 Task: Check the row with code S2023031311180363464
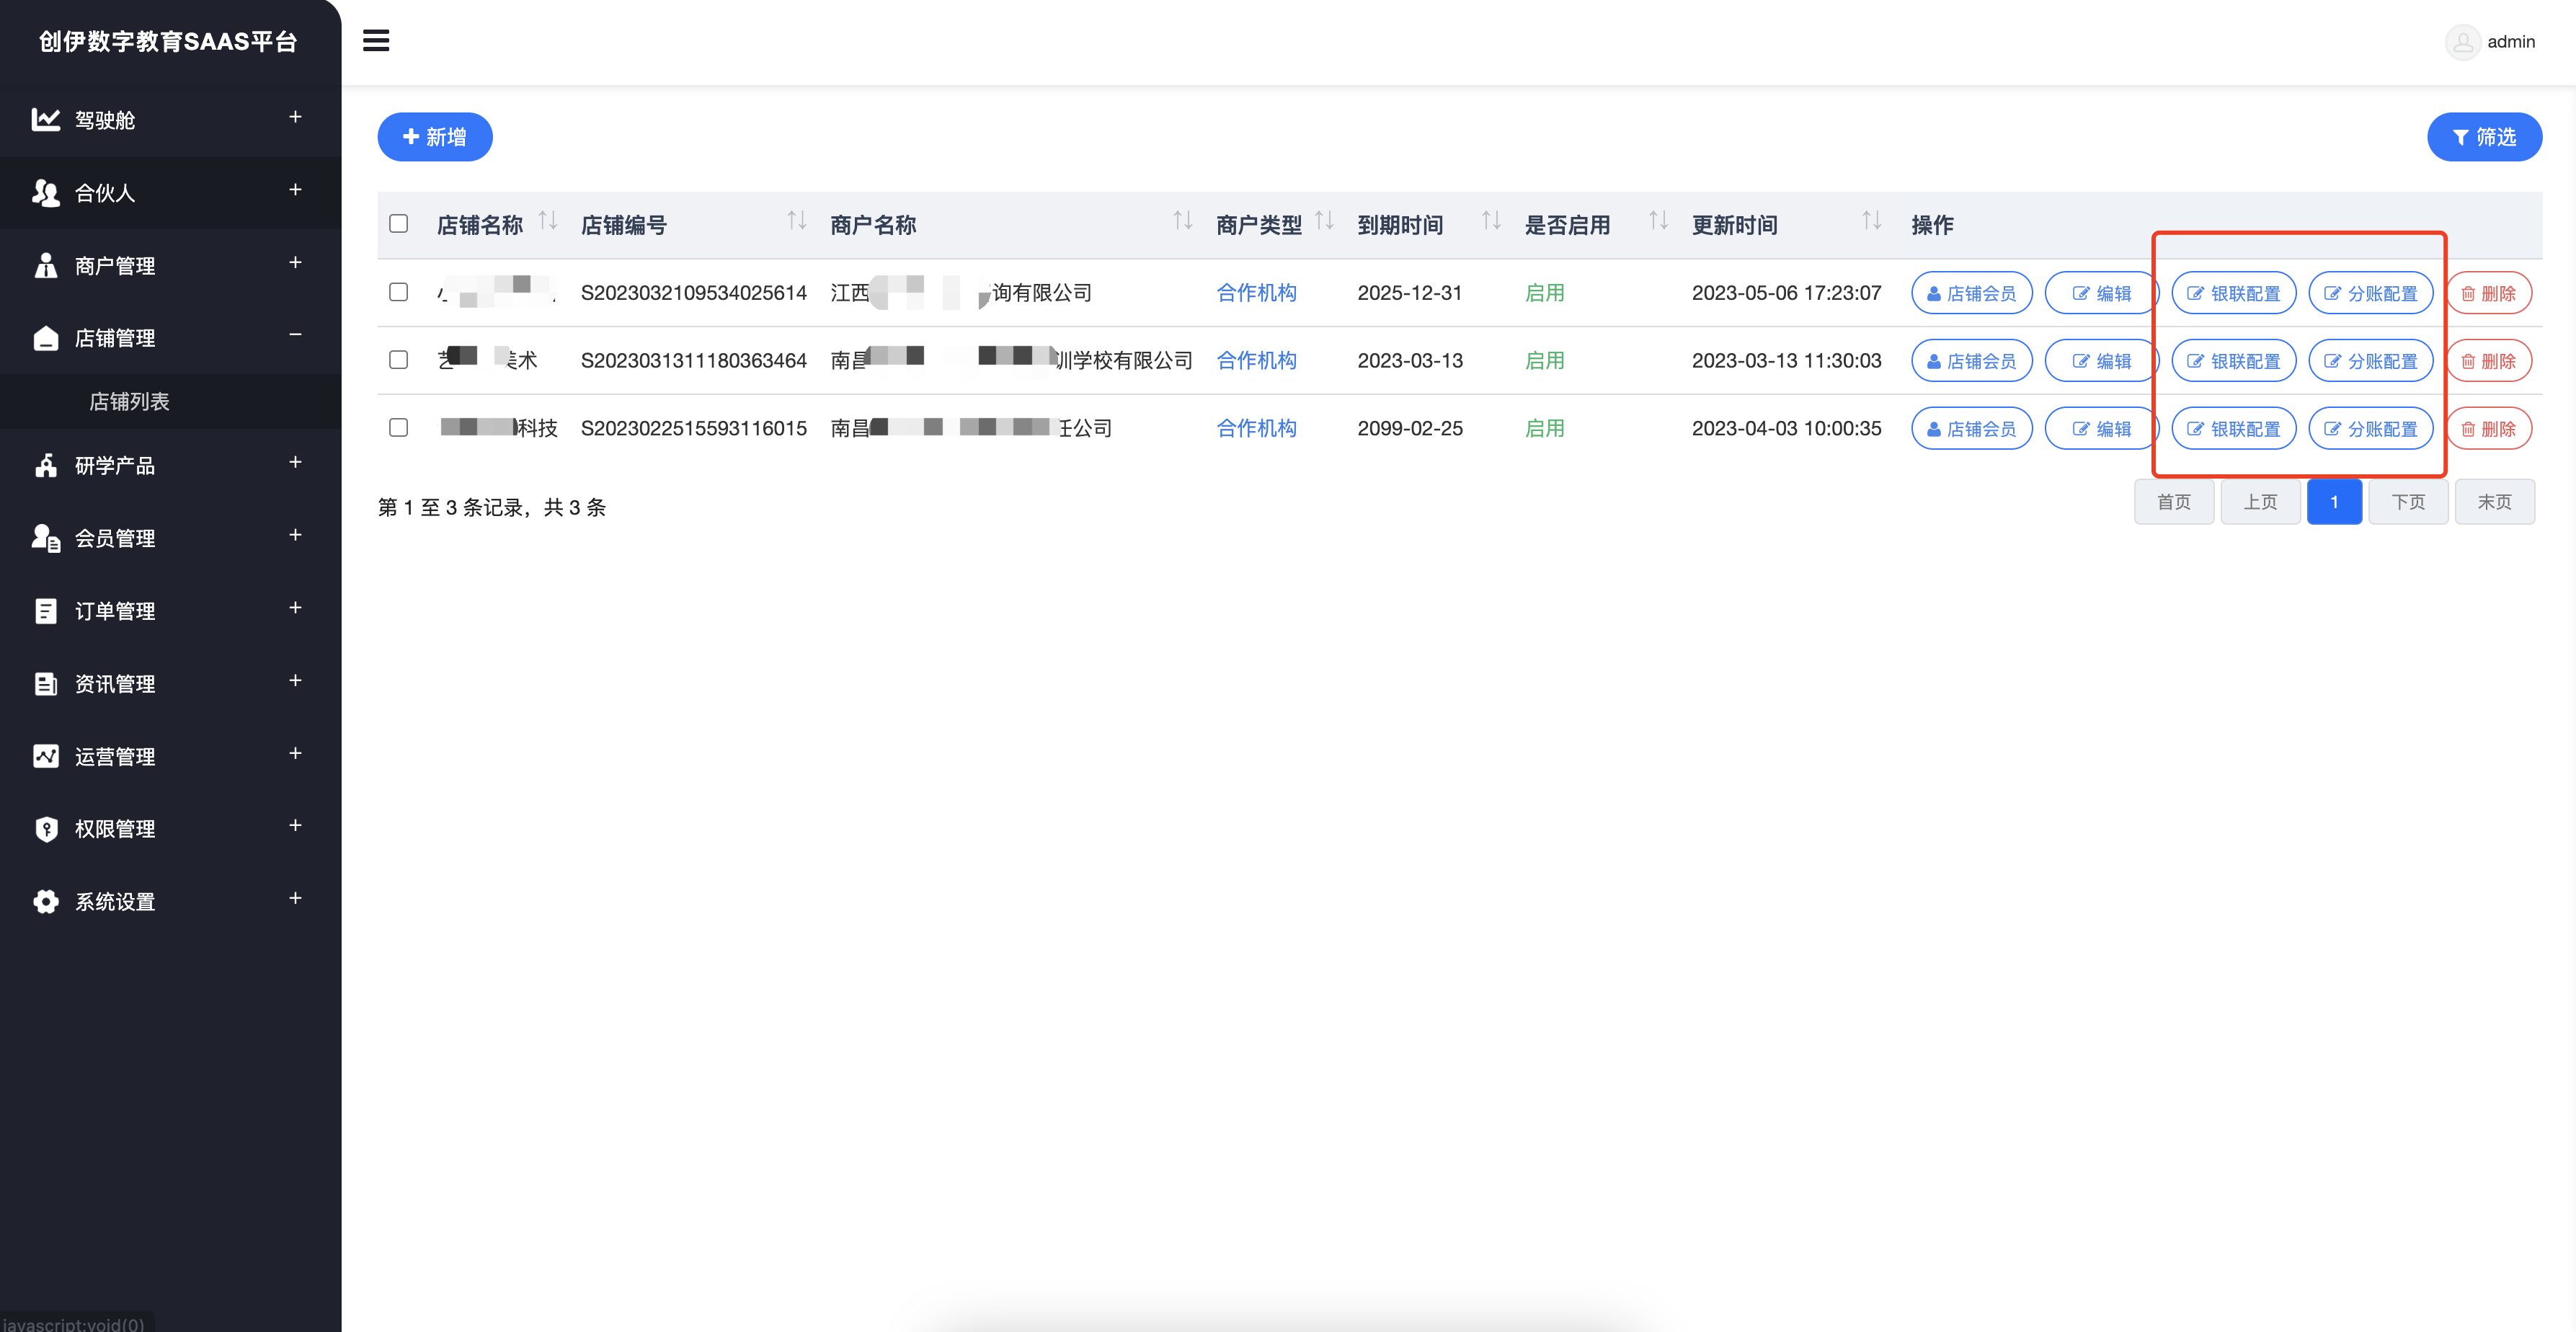point(399,360)
